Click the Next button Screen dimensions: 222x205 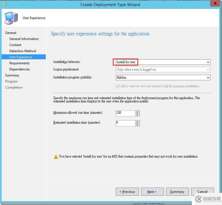pos(152,192)
